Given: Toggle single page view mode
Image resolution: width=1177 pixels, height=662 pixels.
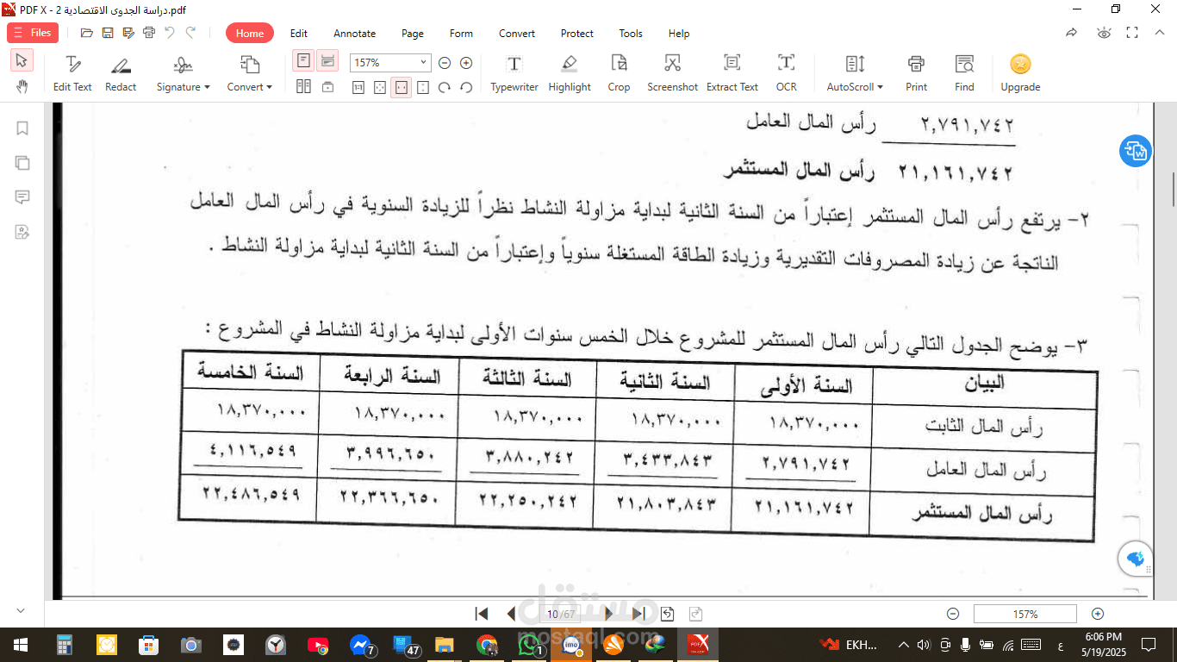Looking at the screenshot, I should click(x=303, y=61).
